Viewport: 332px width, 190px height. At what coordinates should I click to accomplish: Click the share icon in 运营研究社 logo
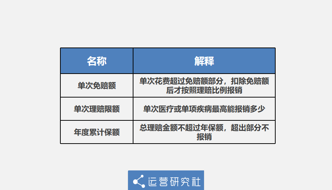click(x=139, y=181)
